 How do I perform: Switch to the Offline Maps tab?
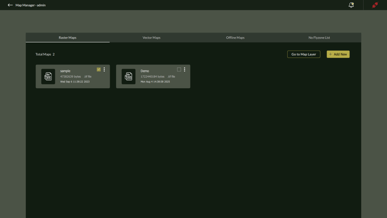(235, 37)
